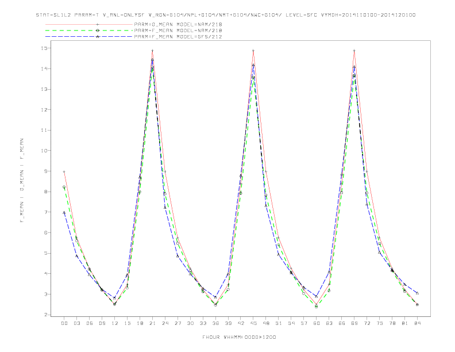Click y-axis tick label 15
The width and height of the screenshot is (455, 352).
pos(44,48)
